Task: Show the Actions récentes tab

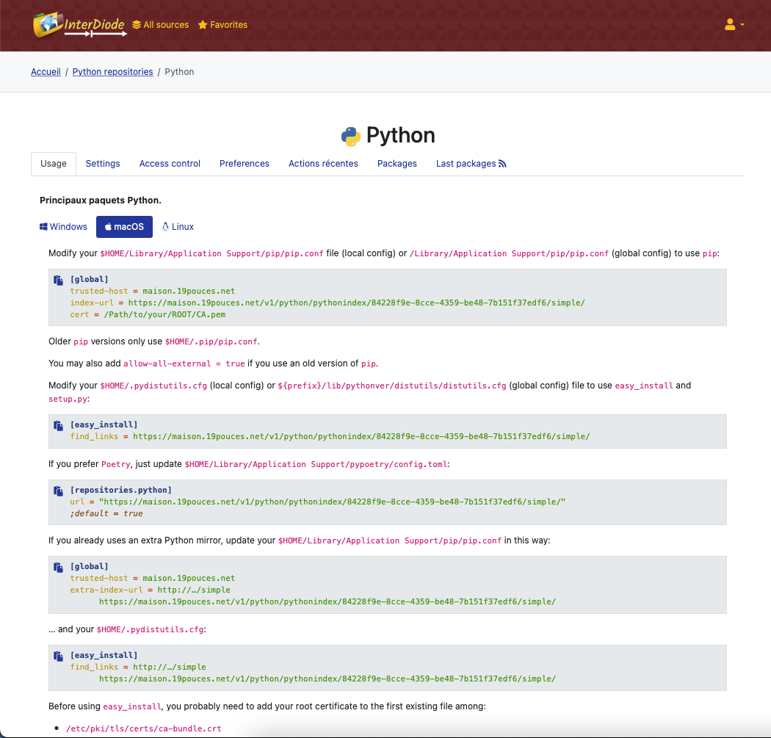Action: (323, 164)
